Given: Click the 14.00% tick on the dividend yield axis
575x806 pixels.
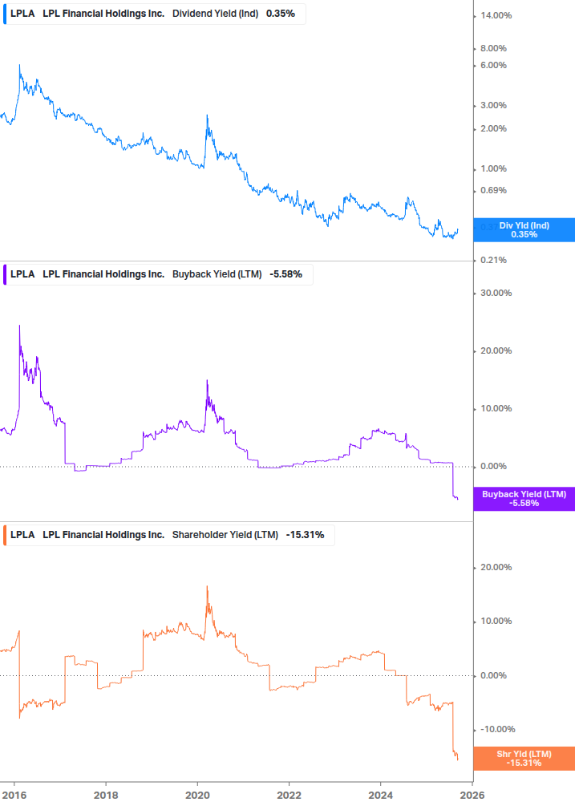Looking at the screenshot, I should click(496, 16).
